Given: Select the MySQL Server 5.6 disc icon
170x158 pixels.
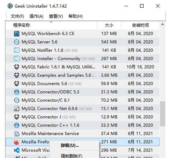Looking at the screenshot, I should pos(16,42).
